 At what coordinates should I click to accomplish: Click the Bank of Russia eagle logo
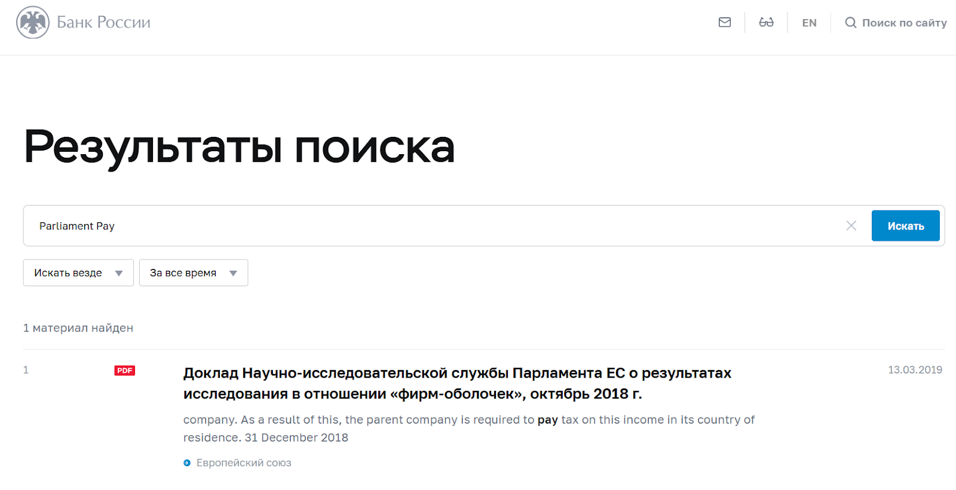[33, 23]
